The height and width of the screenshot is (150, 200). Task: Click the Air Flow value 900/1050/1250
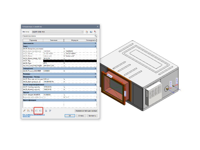pyautogui.click(x=53, y=66)
